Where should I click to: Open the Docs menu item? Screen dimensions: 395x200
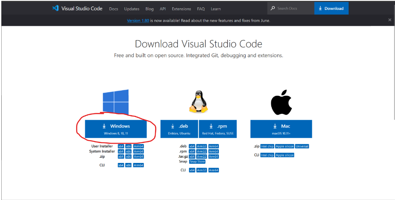(114, 9)
